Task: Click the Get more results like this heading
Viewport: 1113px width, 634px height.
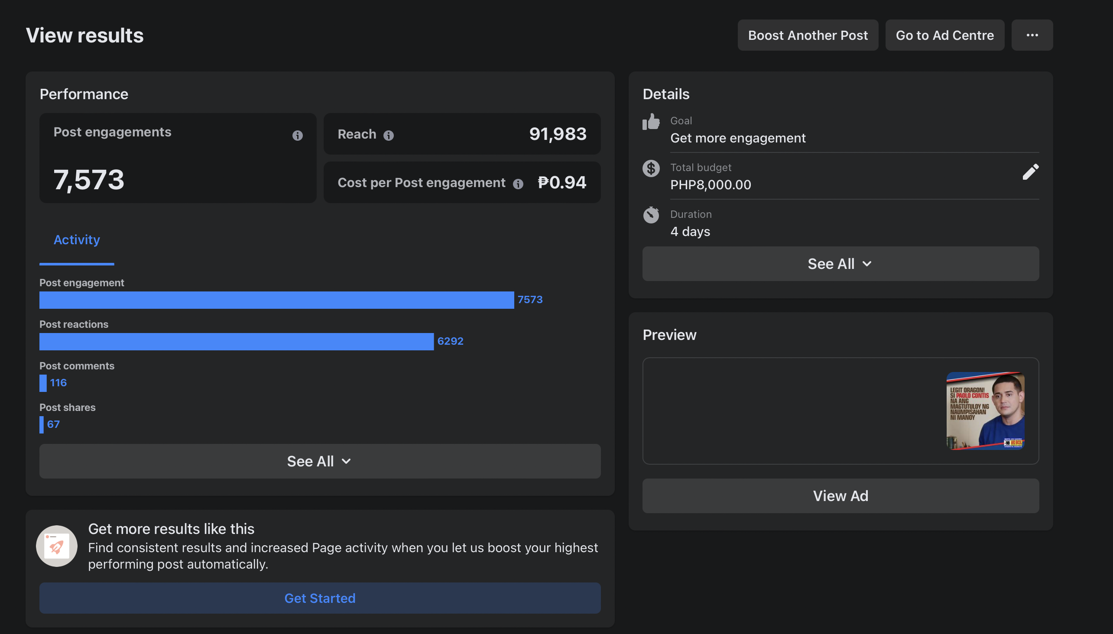Action: point(171,529)
